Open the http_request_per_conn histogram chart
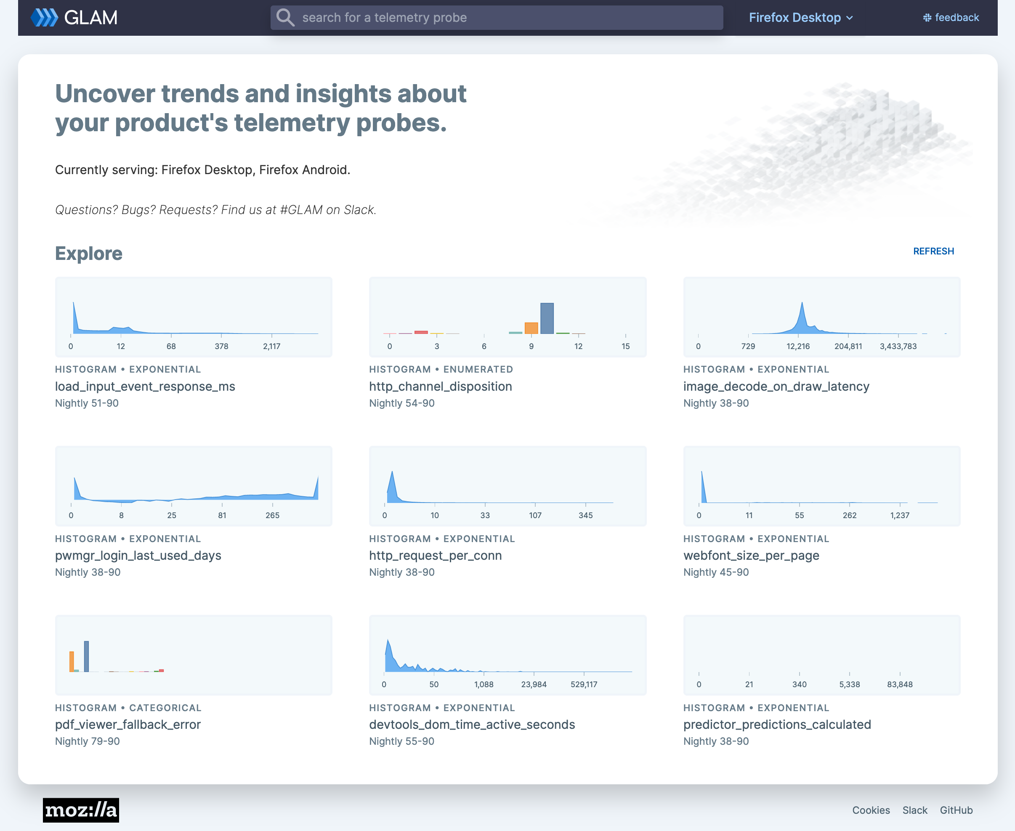Screen dimensions: 1015x831 (x=507, y=486)
